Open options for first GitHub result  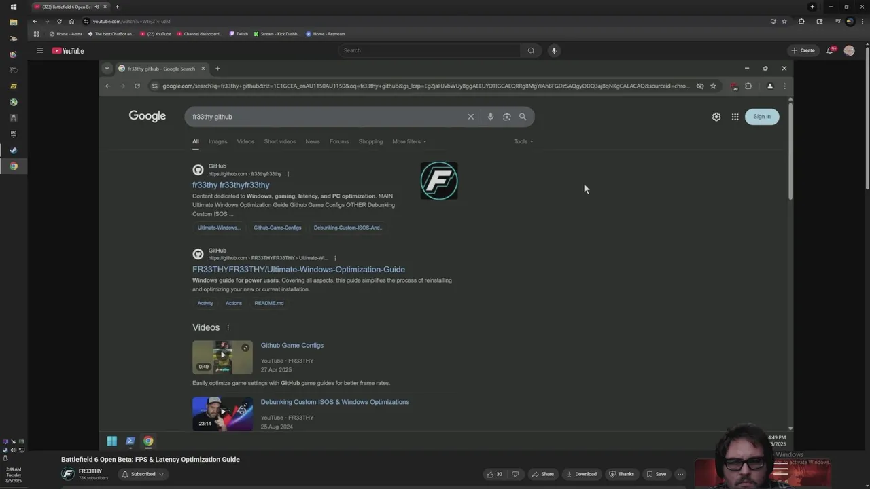pos(288,174)
